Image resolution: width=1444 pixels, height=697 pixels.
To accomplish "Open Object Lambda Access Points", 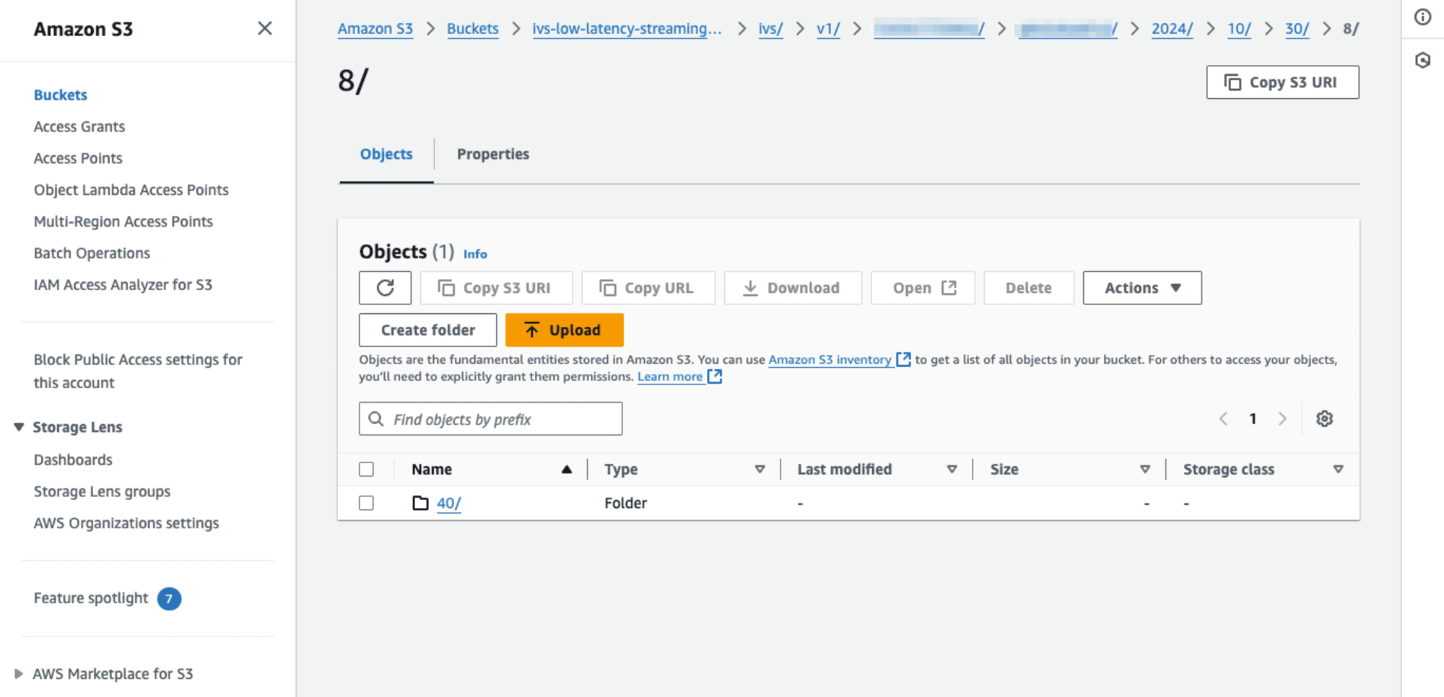I will [x=131, y=190].
